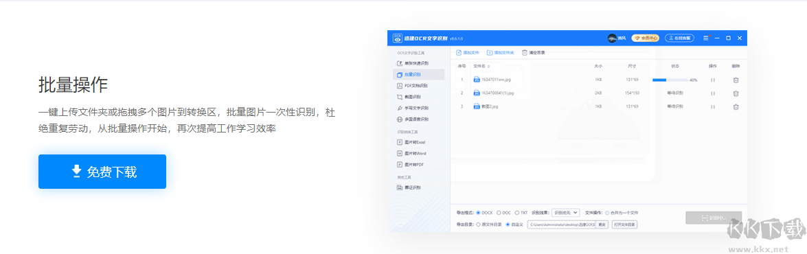
Task: Select 自定义 custom export directory
Action: pos(514,224)
